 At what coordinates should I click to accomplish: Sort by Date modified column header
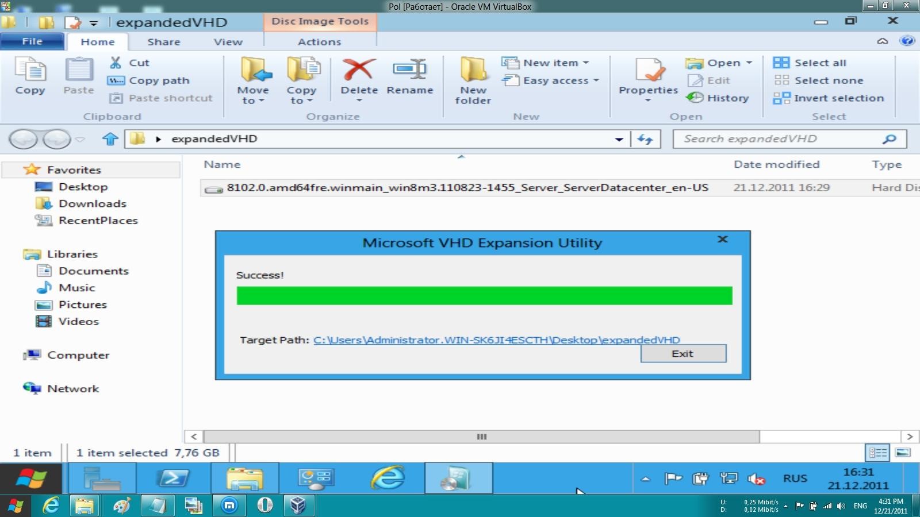tap(776, 164)
